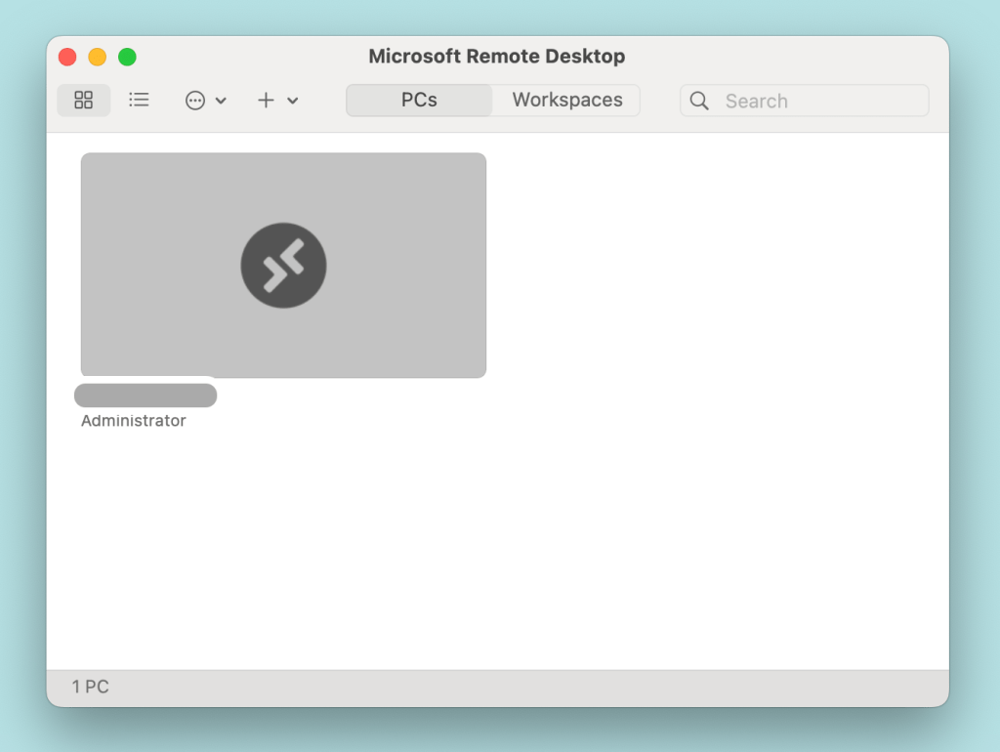The width and height of the screenshot is (1000, 752).
Task: Click the Administrator username label
Action: click(x=133, y=421)
